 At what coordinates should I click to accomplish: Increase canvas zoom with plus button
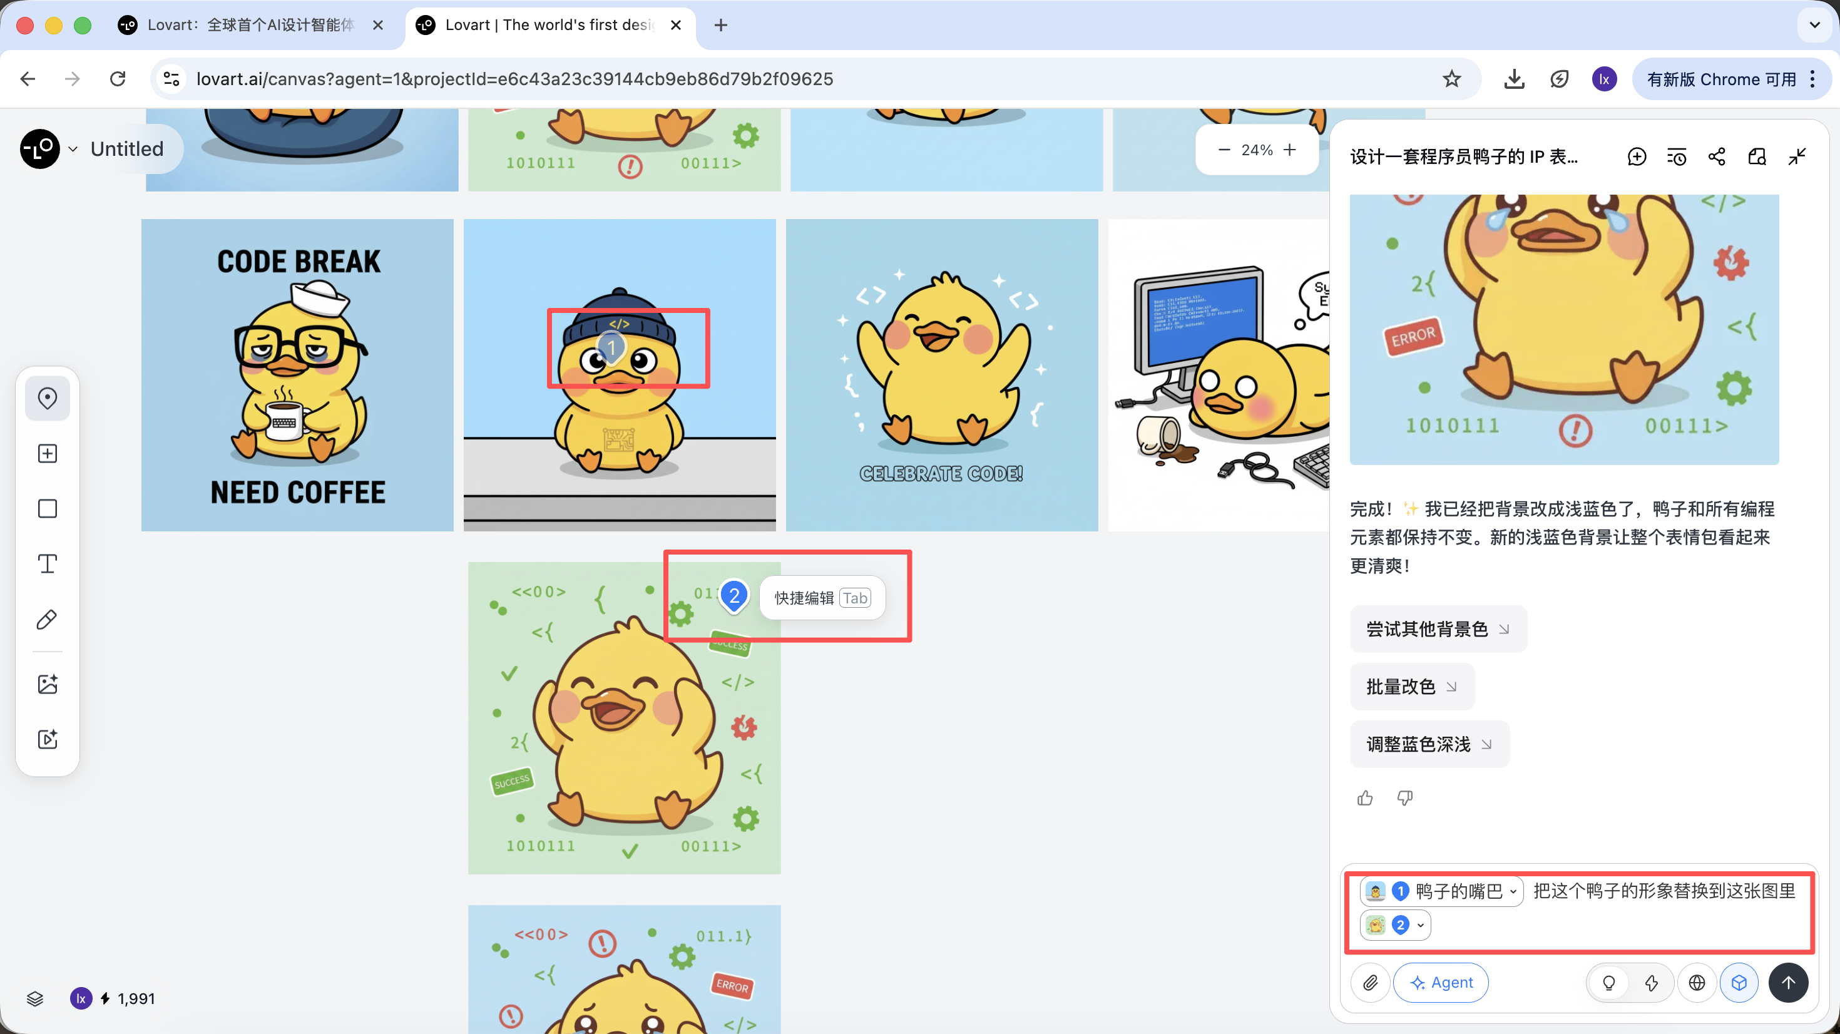coord(1289,150)
